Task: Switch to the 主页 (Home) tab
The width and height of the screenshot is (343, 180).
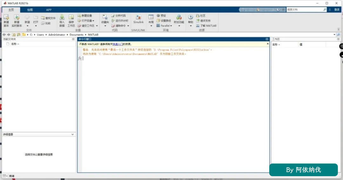Action: 11,10
